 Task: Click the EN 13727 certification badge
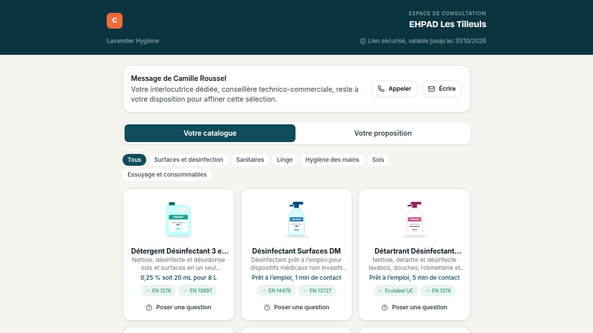(317, 291)
